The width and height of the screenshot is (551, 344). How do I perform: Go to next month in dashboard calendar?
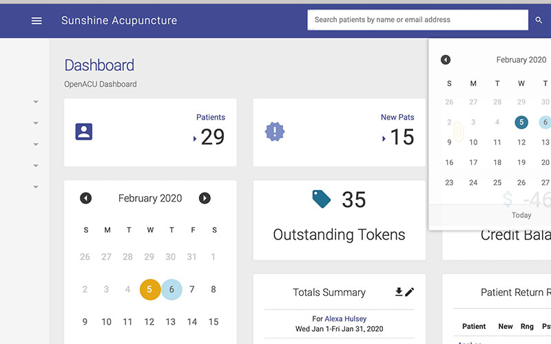(205, 198)
